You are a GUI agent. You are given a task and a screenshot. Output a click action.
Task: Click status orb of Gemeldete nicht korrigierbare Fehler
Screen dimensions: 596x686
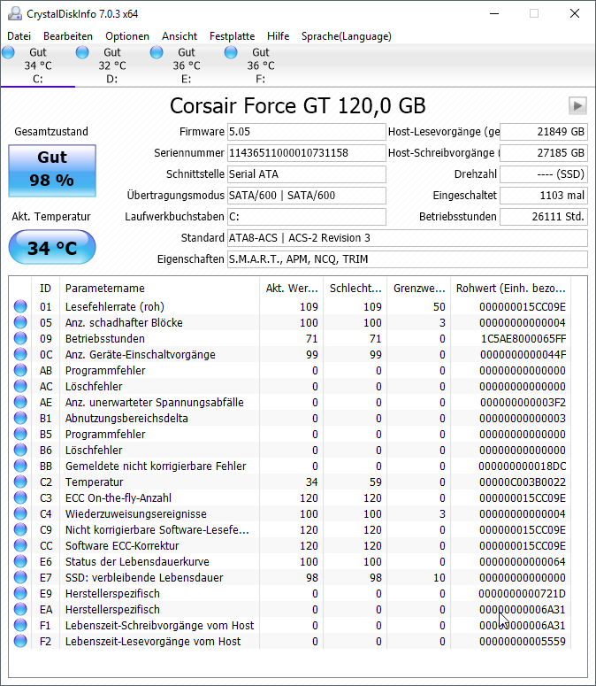pyautogui.click(x=20, y=466)
